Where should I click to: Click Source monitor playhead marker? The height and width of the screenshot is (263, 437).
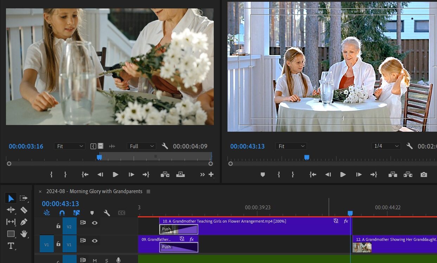99,157
